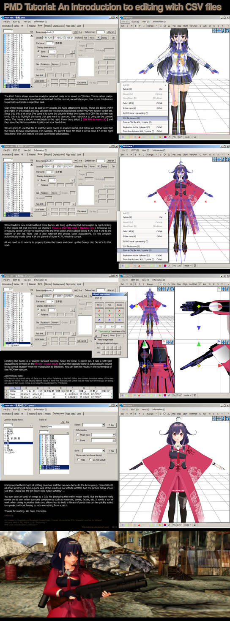This screenshot has height=621, width=230.
Task: Click cell 'attach_L' in the spreadsheet table
Action: (37, 398)
